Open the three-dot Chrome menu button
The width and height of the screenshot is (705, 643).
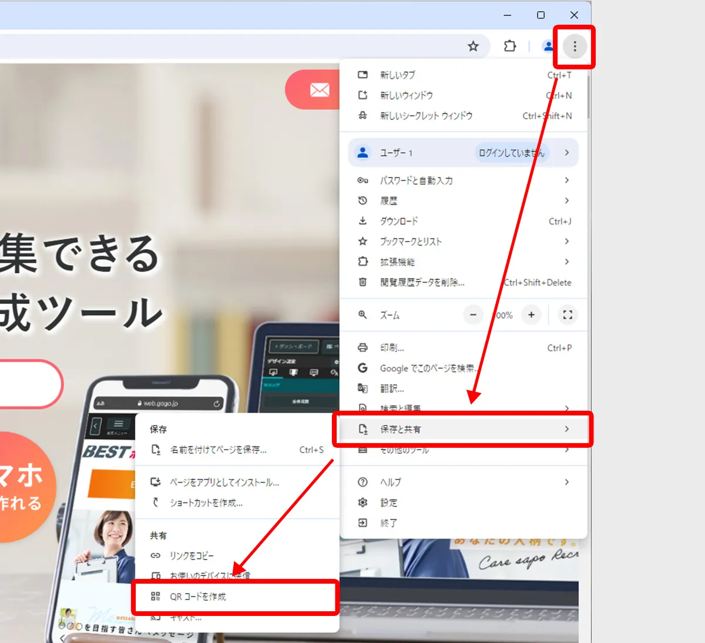pyautogui.click(x=574, y=46)
